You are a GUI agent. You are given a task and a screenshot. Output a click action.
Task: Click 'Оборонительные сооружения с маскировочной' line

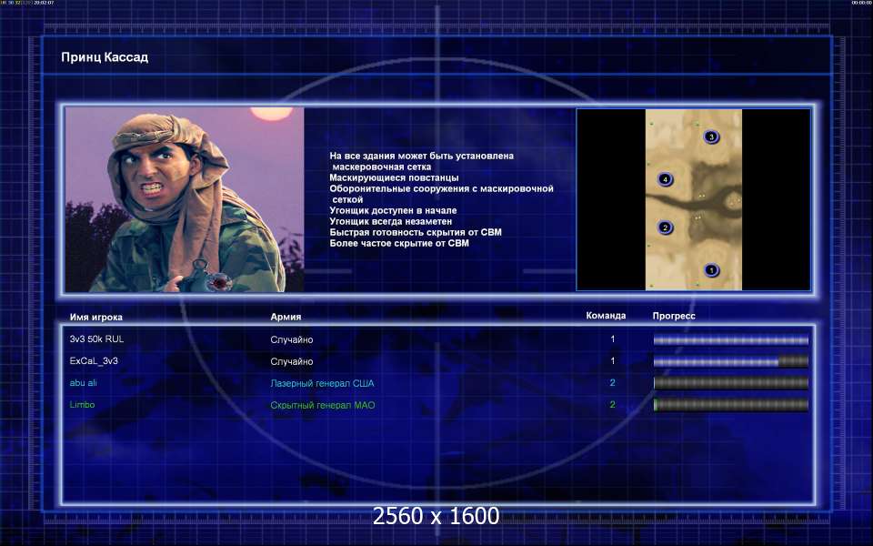(442, 189)
